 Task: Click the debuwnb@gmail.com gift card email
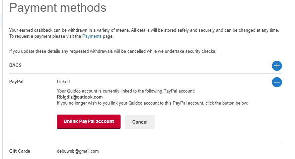(78, 151)
